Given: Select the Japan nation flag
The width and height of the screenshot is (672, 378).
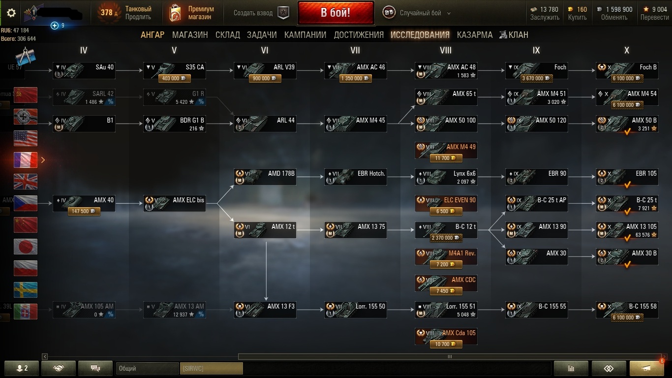Looking at the screenshot, I should coord(26,247).
